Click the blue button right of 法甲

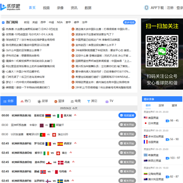coord(129,22)
